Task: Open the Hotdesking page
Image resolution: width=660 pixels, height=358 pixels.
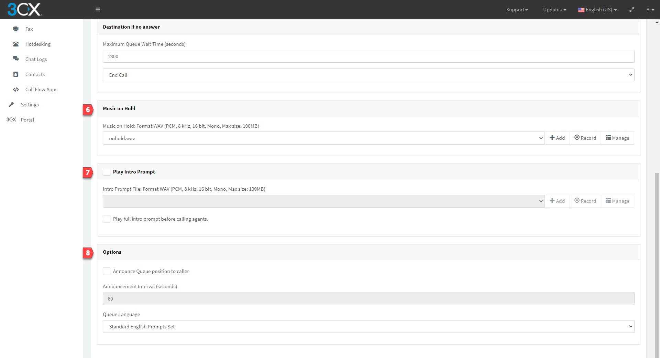Action: coord(38,44)
